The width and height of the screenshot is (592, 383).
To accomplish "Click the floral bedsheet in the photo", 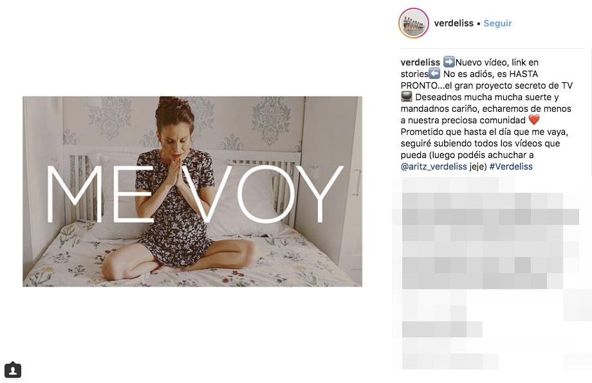I will pyautogui.click(x=192, y=260).
